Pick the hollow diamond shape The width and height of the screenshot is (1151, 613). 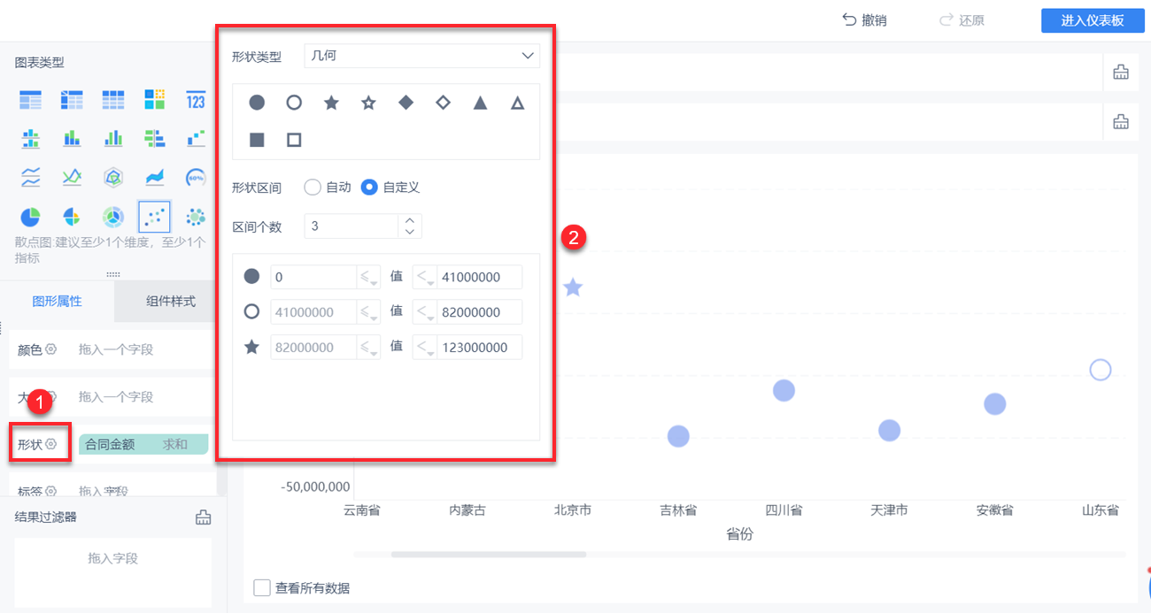(x=443, y=103)
